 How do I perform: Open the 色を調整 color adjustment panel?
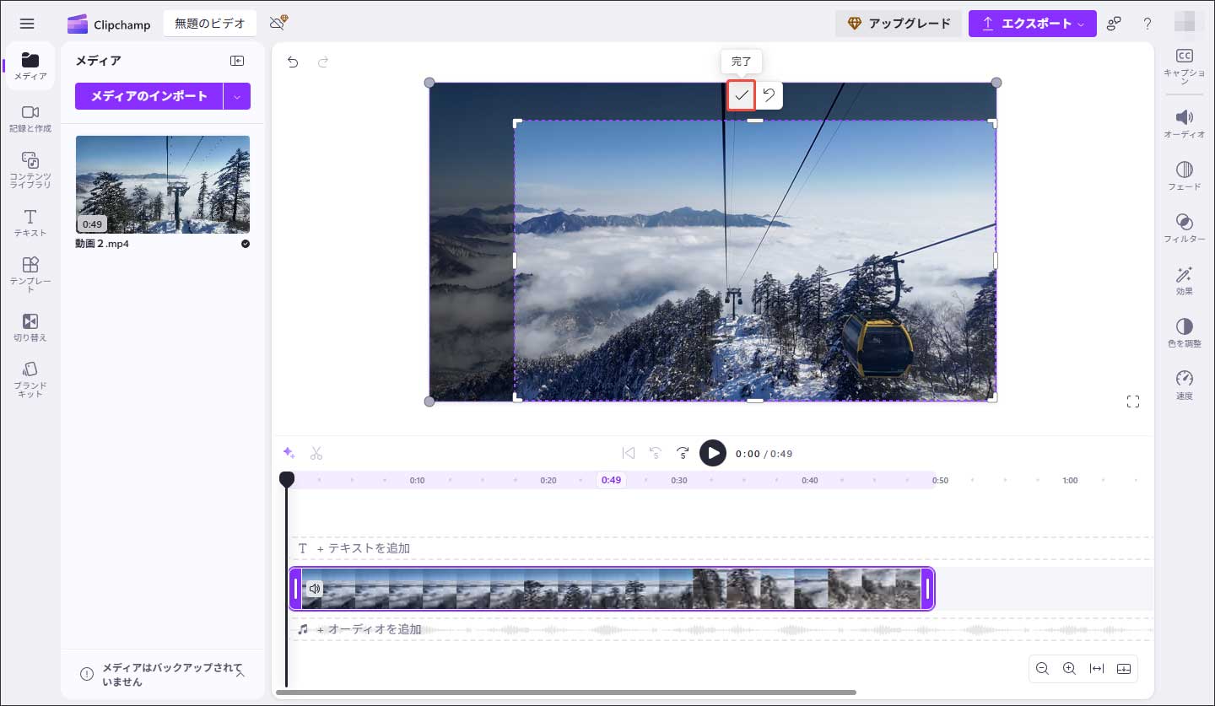1185,332
